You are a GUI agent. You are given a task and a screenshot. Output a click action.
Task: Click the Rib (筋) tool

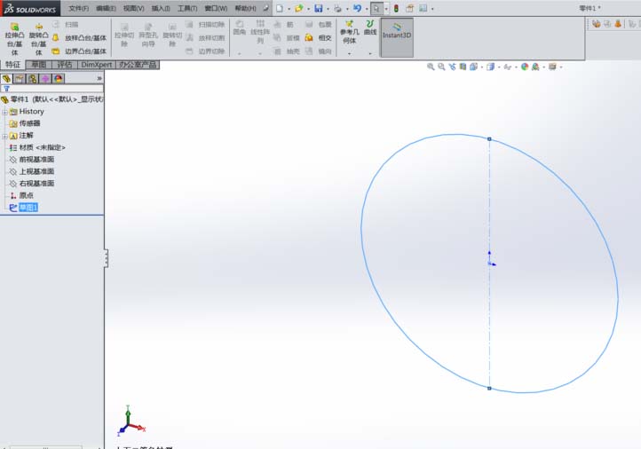click(x=284, y=25)
